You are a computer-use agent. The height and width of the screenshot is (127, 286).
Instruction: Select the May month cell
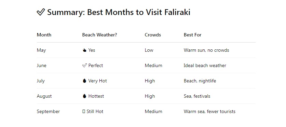(41, 50)
